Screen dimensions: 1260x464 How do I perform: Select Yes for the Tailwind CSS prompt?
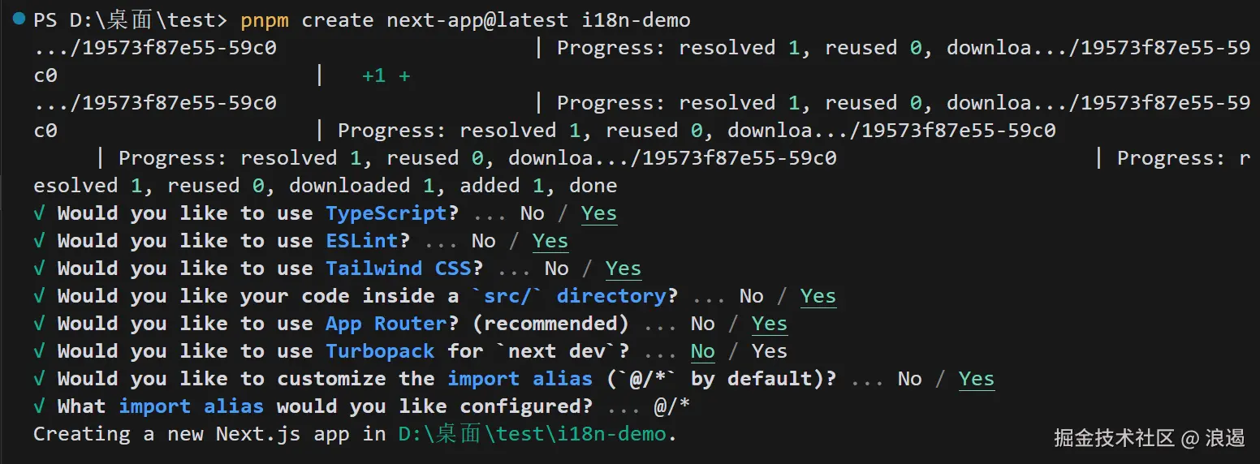click(624, 269)
